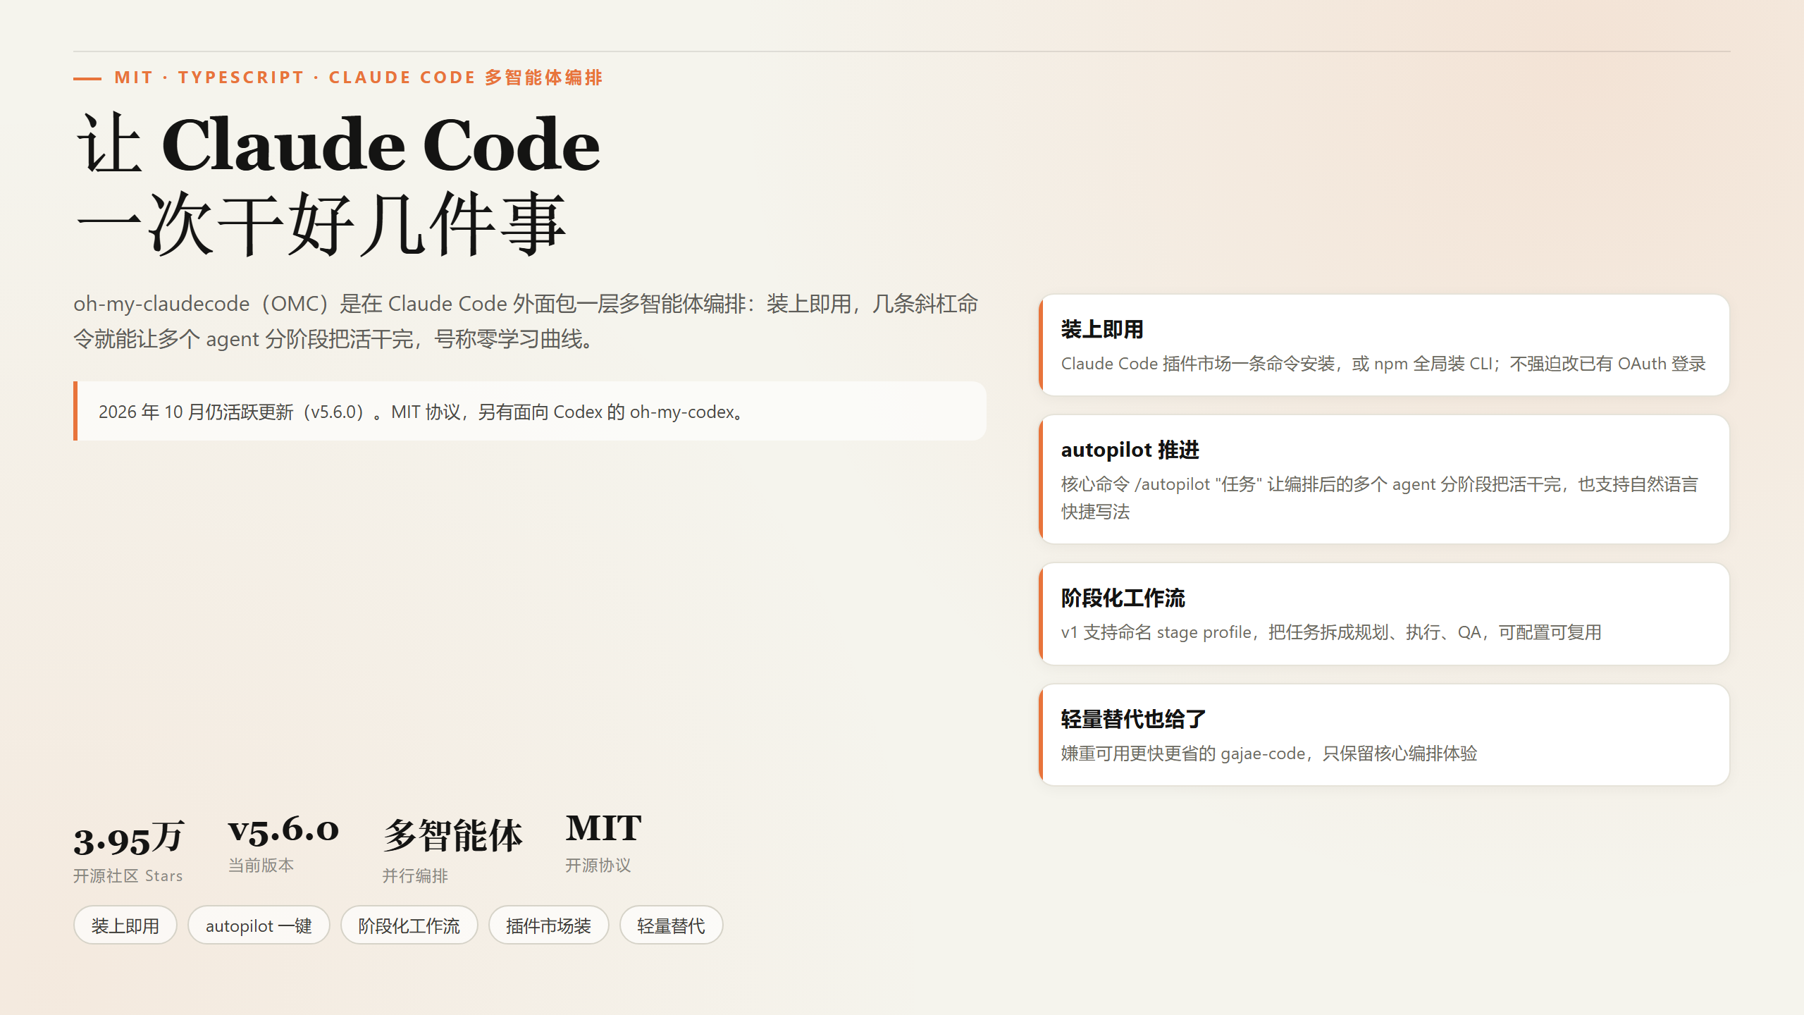Click the autopilot 一键 pill tag
Viewport: 1804px width, 1015px height.
[x=259, y=925]
